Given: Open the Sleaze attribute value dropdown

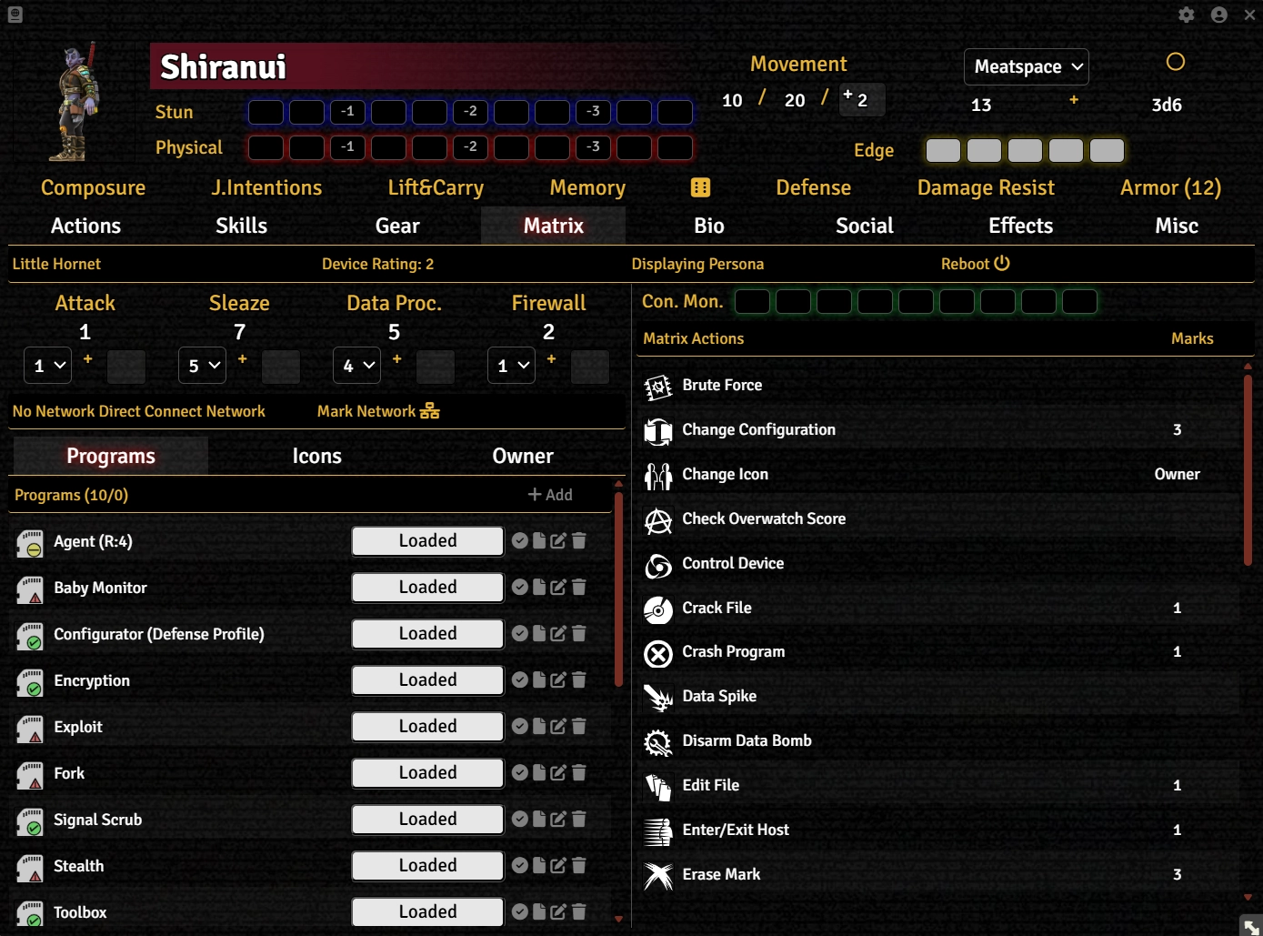Looking at the screenshot, I should [202, 366].
